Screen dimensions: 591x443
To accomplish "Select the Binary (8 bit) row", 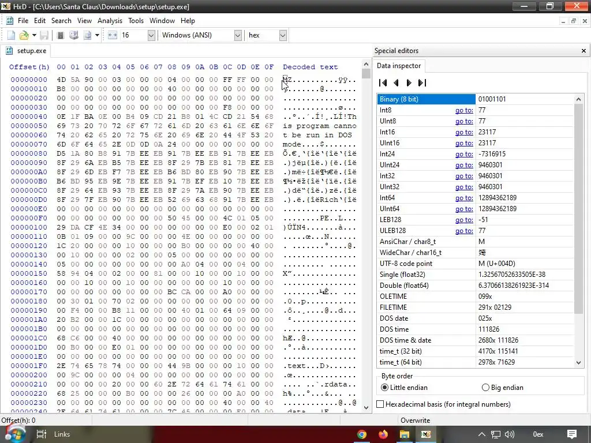I will [476, 99].
